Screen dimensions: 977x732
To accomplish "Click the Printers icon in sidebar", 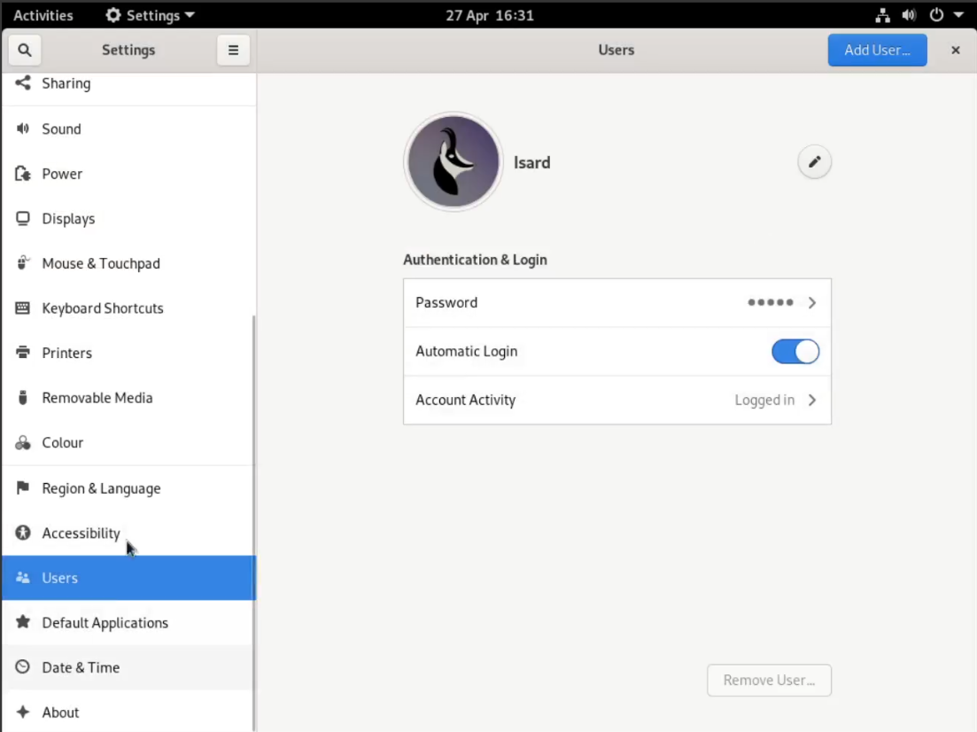I will click(x=23, y=353).
